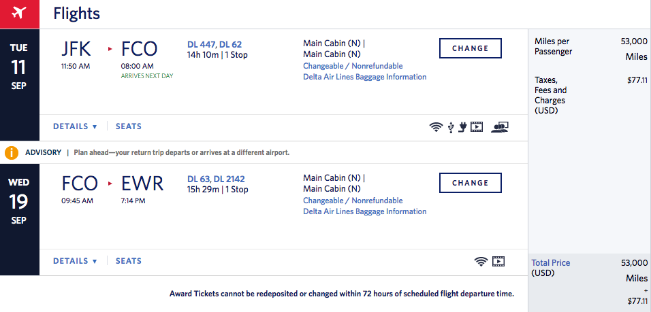
Task: Click the video icon on the return flight
Action: [499, 261]
